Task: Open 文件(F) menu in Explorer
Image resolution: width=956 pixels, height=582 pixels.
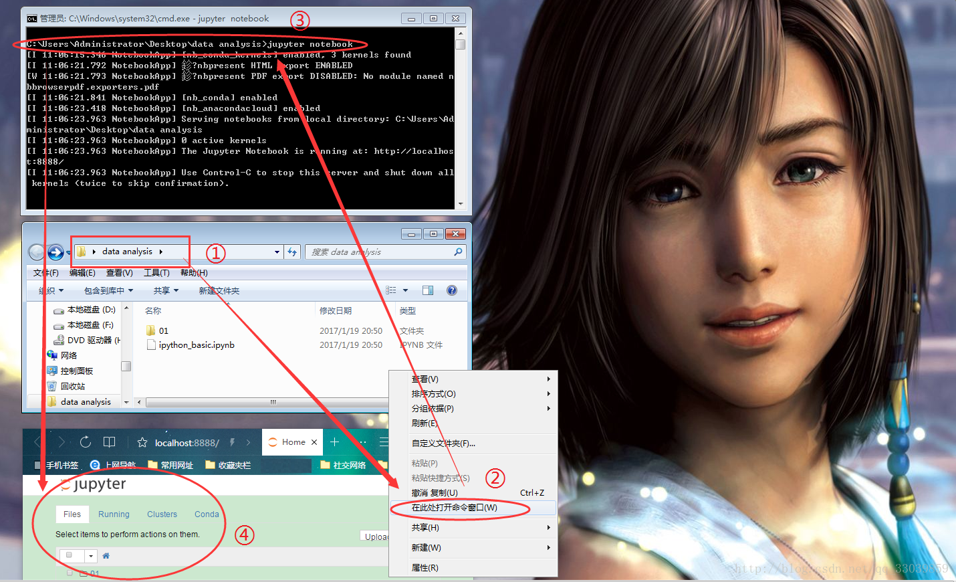Action: (x=46, y=272)
